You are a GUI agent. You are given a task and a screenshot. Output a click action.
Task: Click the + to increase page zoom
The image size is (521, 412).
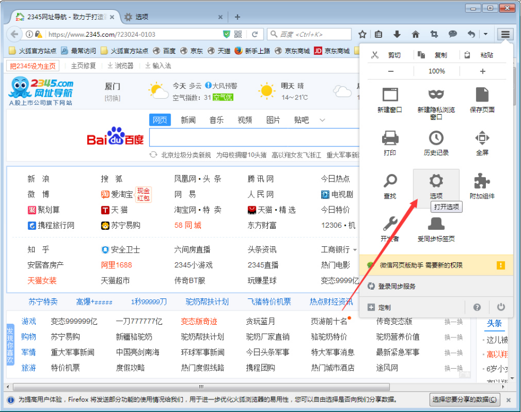coord(481,71)
